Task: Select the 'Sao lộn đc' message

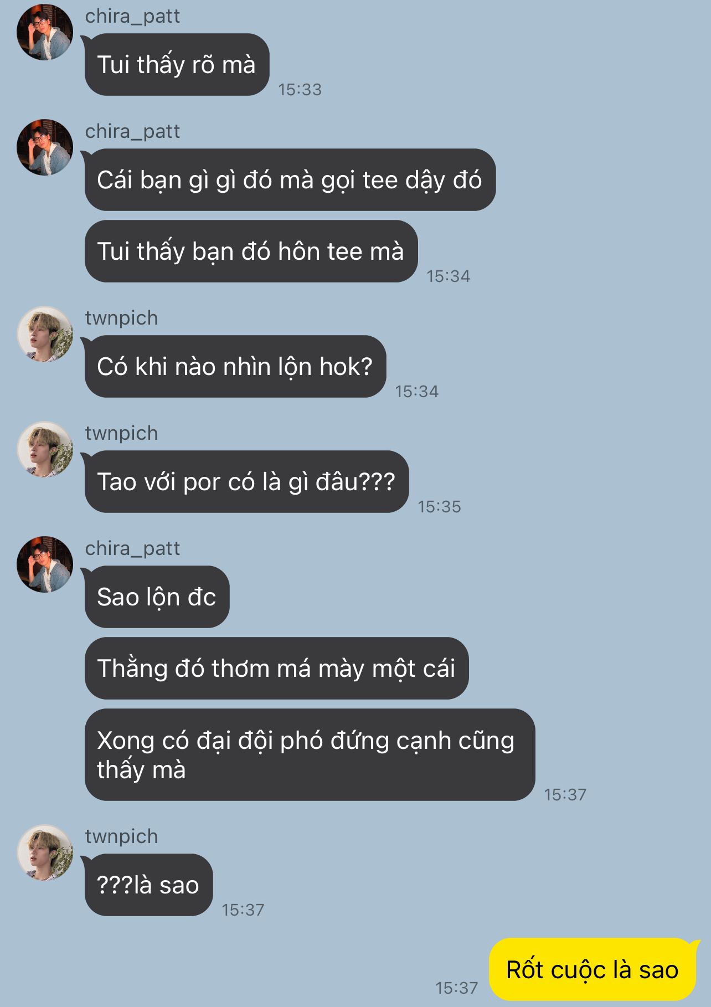Action: coord(157,597)
